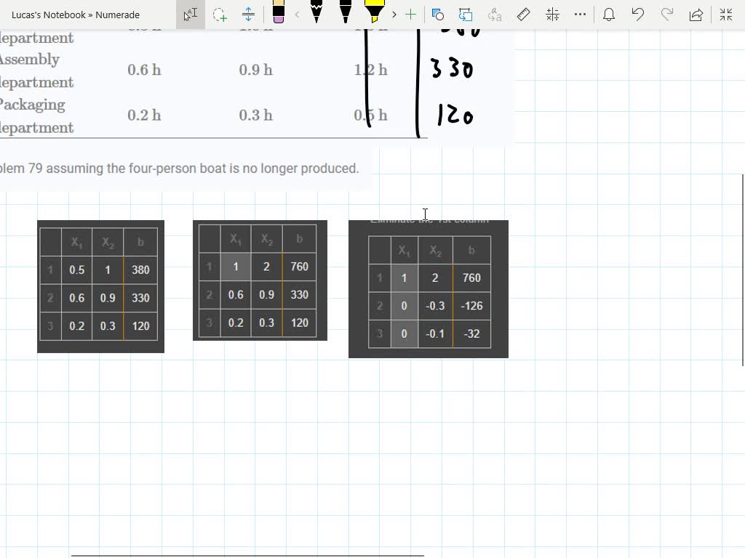Expand more pens with the right chevron
The height and width of the screenshot is (558, 745).
pos(394,14)
